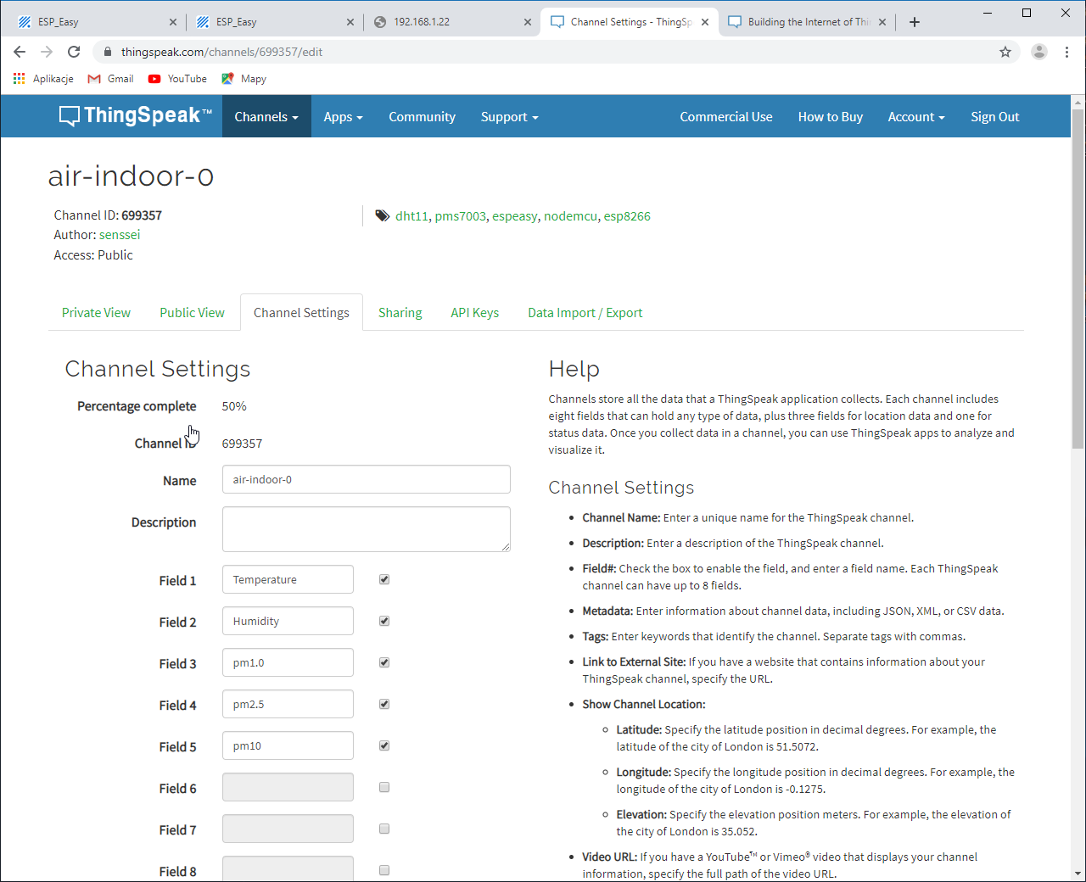Open the Sharing tab

point(400,313)
